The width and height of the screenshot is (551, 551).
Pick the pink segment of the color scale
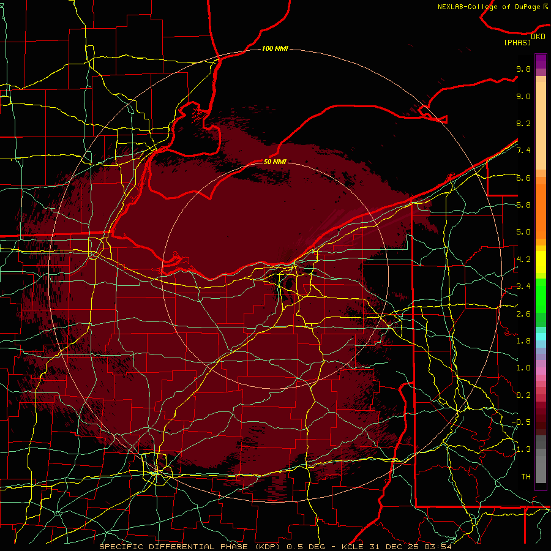(541, 371)
